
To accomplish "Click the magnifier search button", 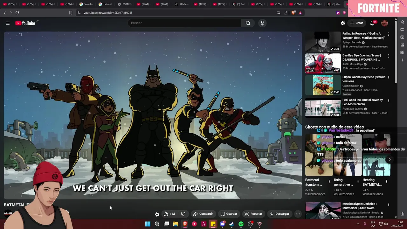I will coord(248,23).
